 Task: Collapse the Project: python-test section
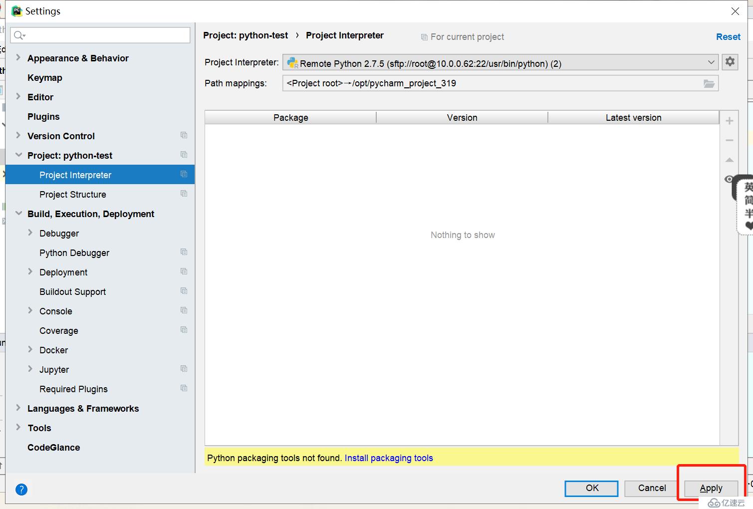coord(18,155)
